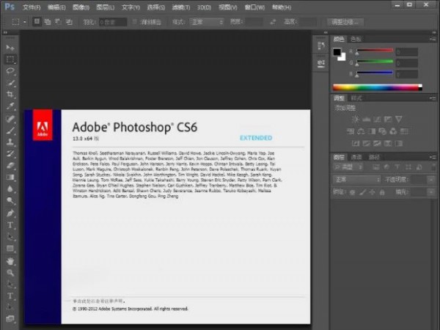Add a Channel Mixer adjustment
Viewport: 440px width, 330px height.
393,131
